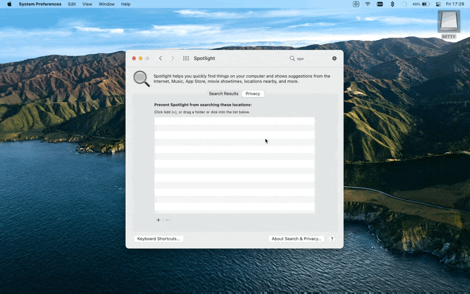Select the Privacy tab
This screenshot has height=294, width=470.
click(253, 93)
